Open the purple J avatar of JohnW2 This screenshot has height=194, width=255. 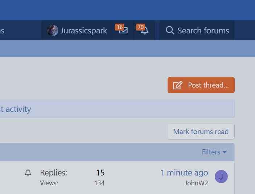[x=221, y=177]
